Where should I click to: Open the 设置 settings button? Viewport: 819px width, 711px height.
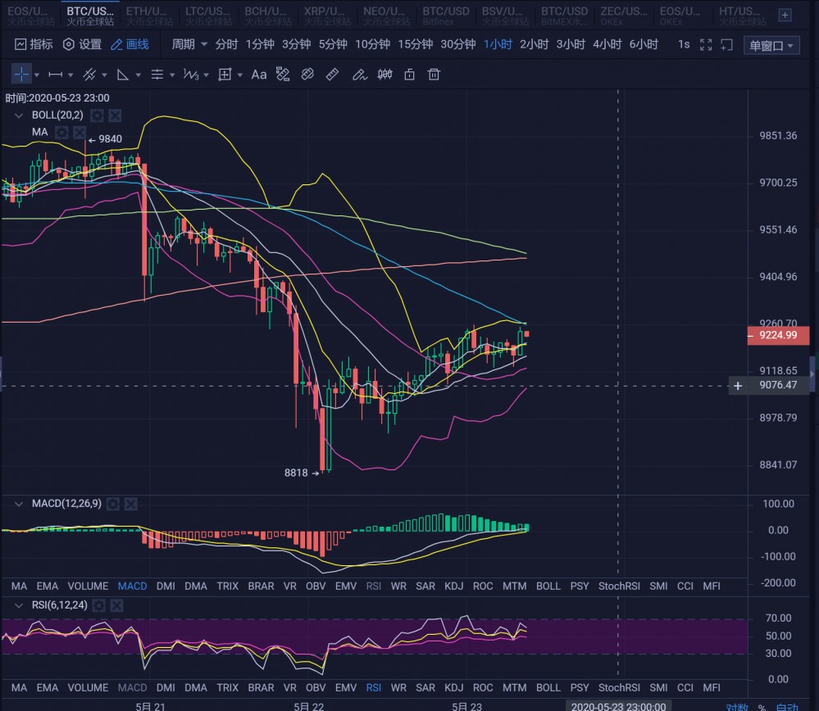(83, 44)
